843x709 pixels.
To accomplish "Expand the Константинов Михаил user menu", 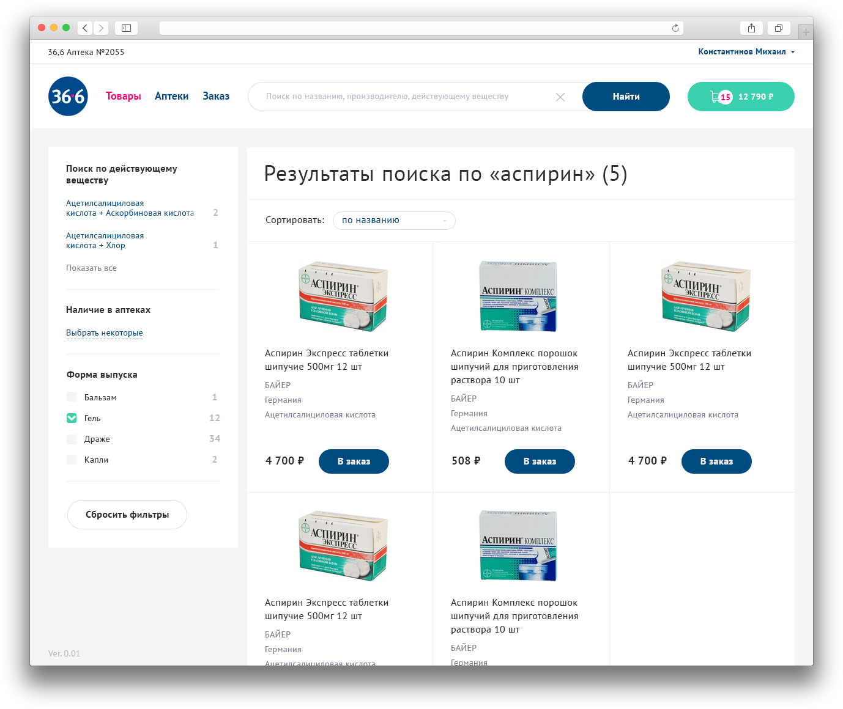I will (x=746, y=52).
